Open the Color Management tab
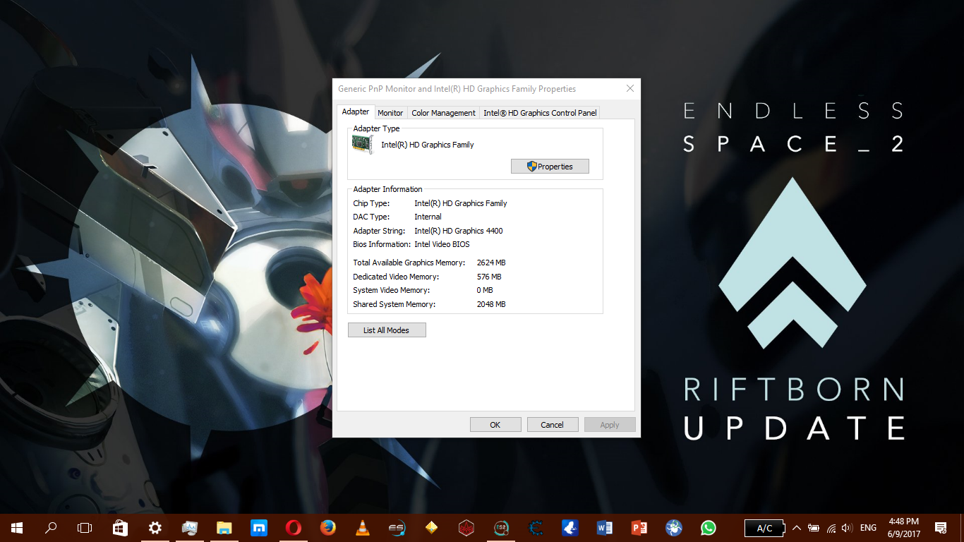Screen dimensions: 964x542 [x=444, y=113]
